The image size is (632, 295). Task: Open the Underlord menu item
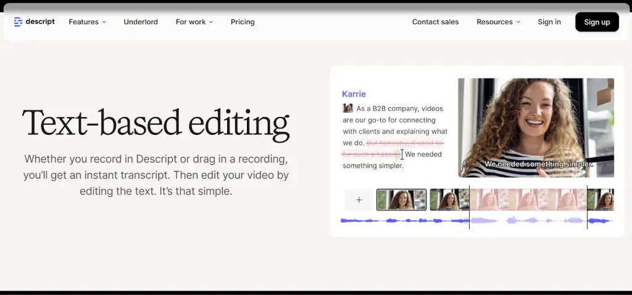[x=141, y=22]
